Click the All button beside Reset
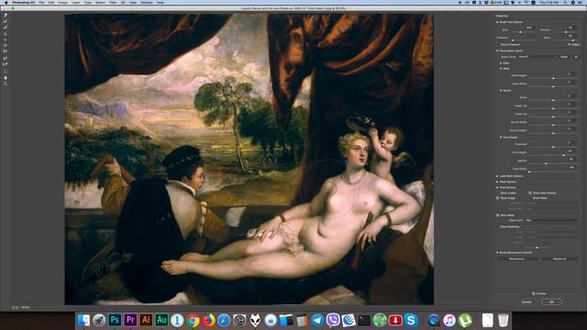This screenshot has width=587, height=330. (x=577, y=57)
